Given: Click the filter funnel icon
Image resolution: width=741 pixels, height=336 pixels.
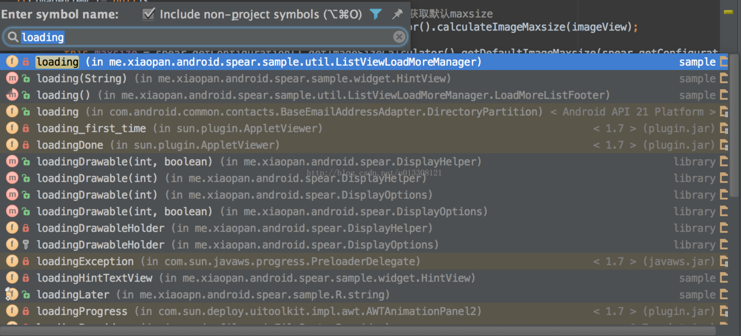Looking at the screenshot, I should (x=375, y=14).
